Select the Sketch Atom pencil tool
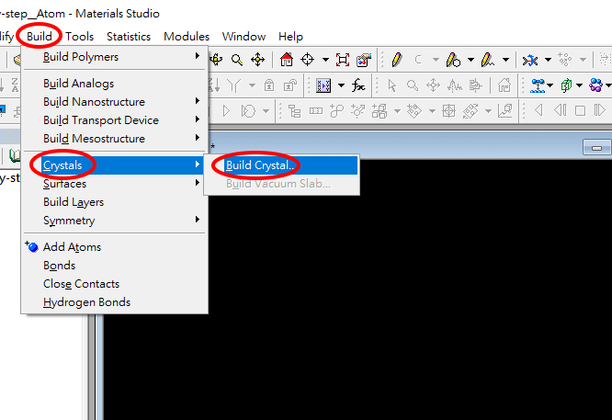 [x=396, y=61]
